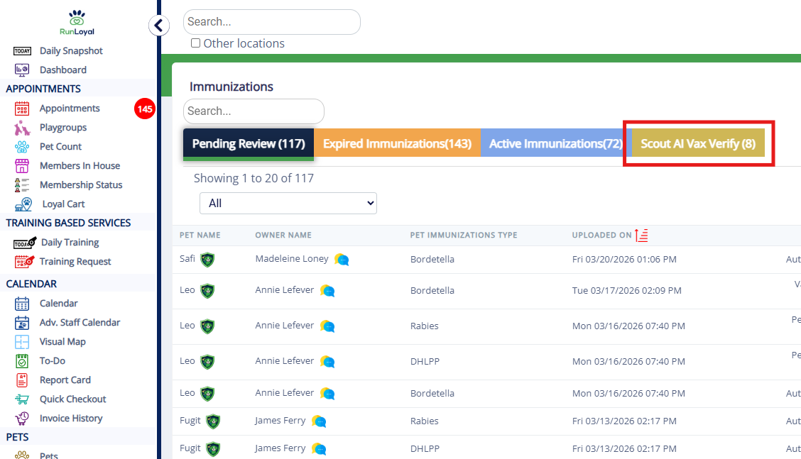Click the Quick Checkout cart icon
Image resolution: width=801 pixels, height=459 pixels.
pyautogui.click(x=22, y=399)
